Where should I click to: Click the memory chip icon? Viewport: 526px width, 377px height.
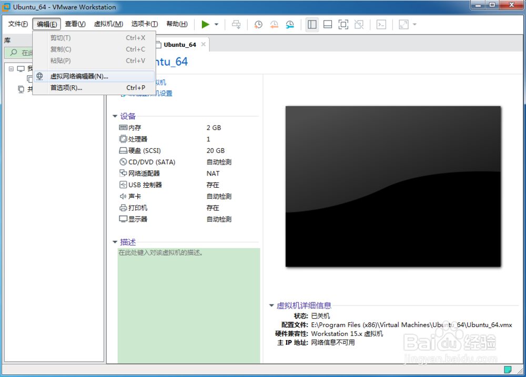click(123, 127)
